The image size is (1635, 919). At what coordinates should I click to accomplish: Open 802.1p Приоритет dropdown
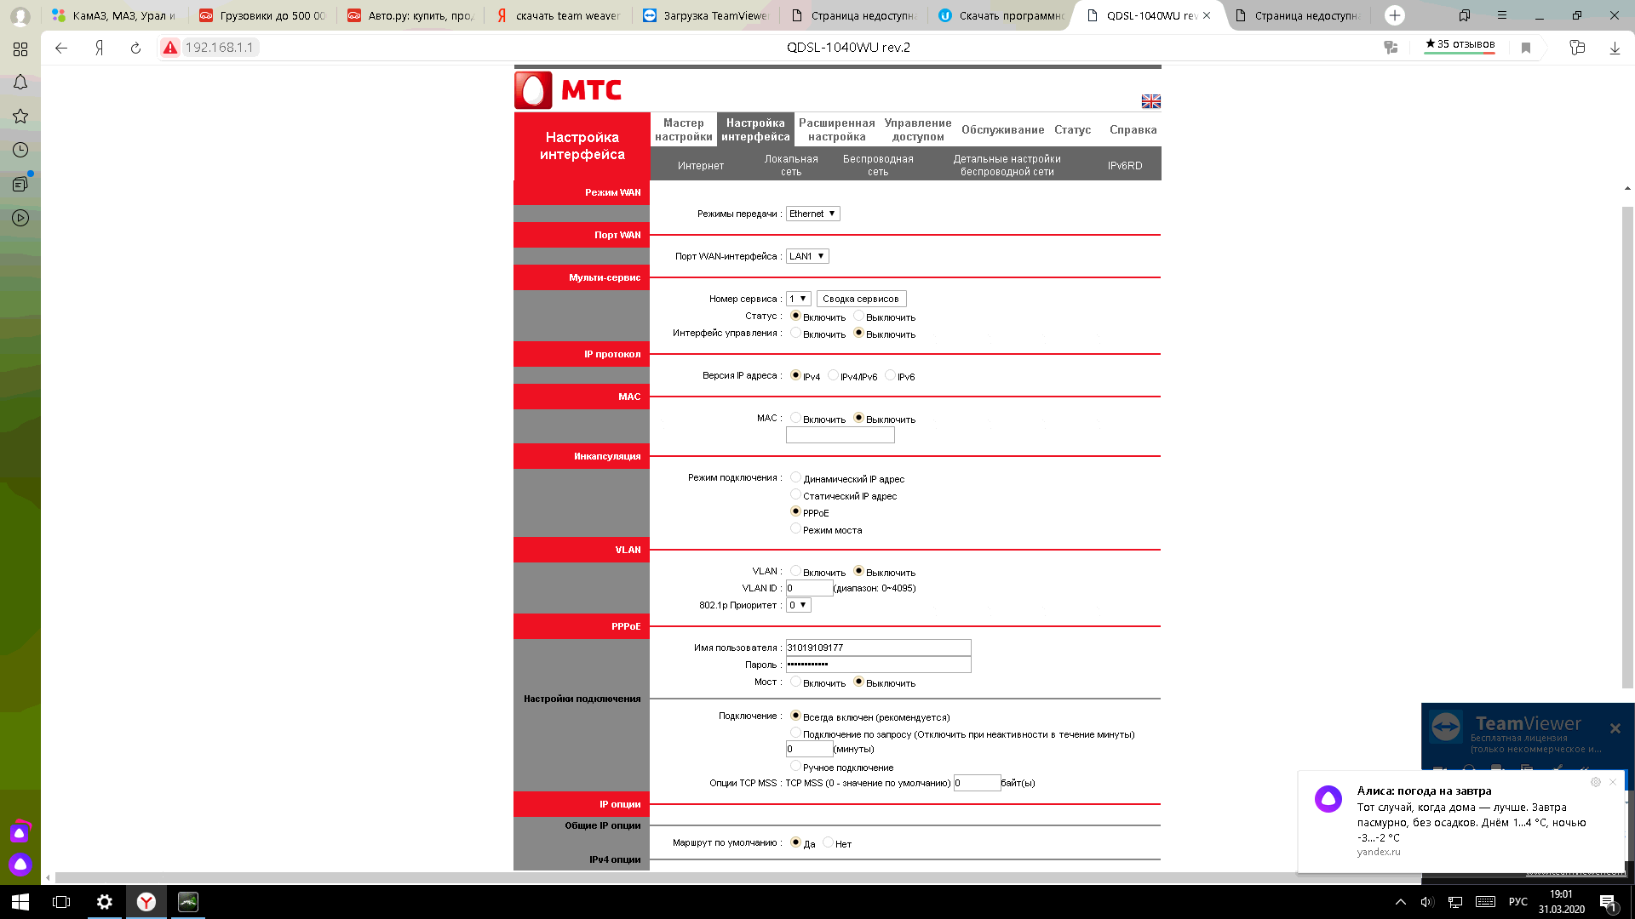pos(798,605)
